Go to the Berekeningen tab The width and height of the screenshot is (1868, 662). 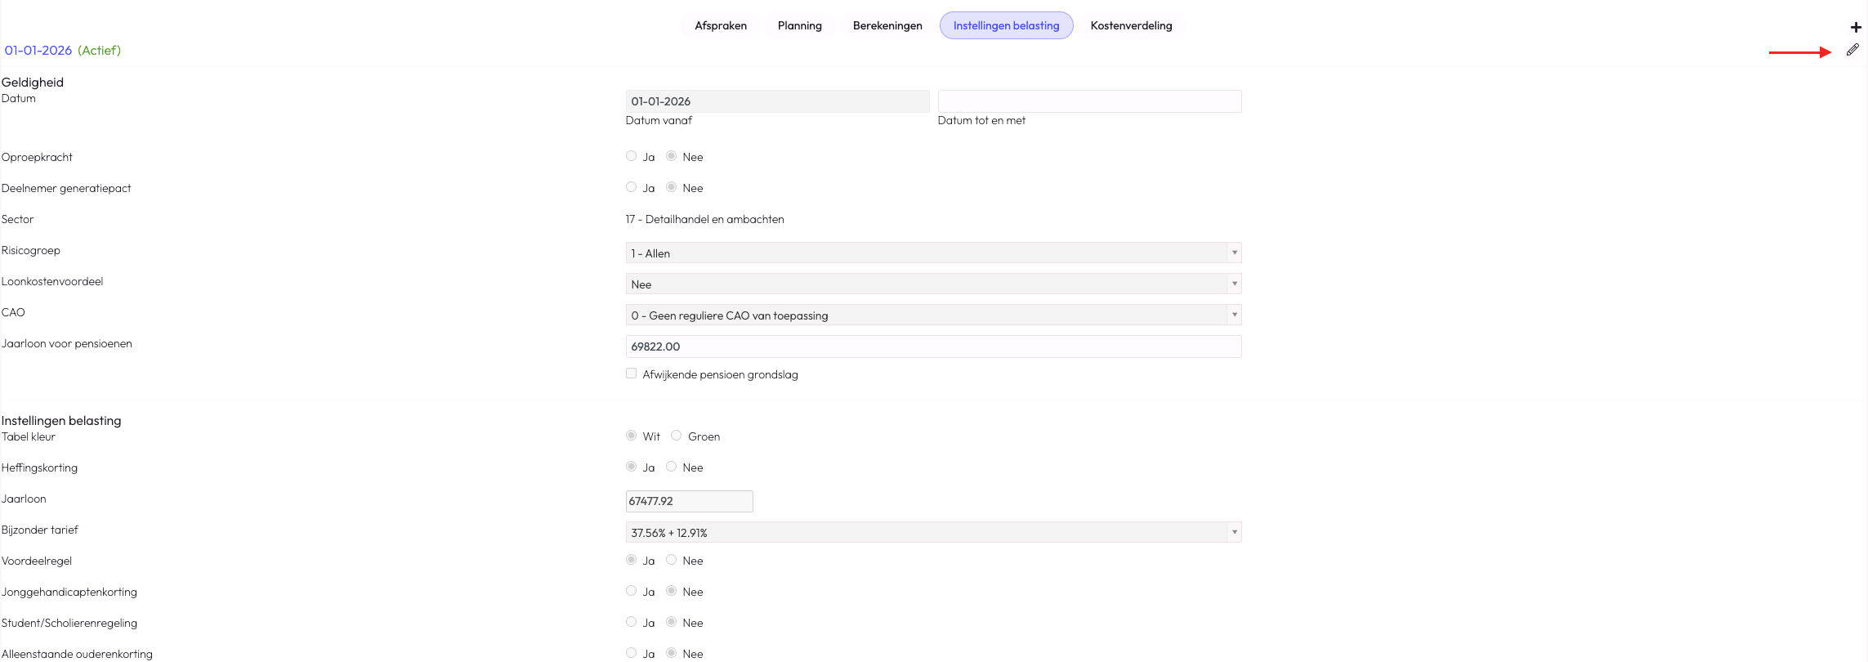[887, 25]
